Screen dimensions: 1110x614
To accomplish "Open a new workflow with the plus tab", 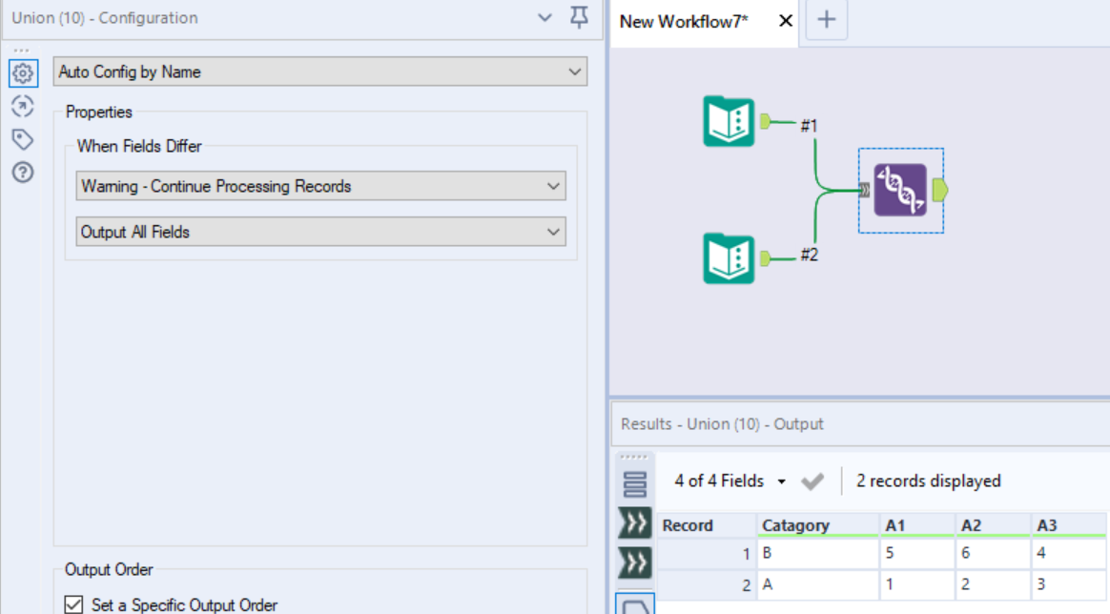I will point(826,21).
